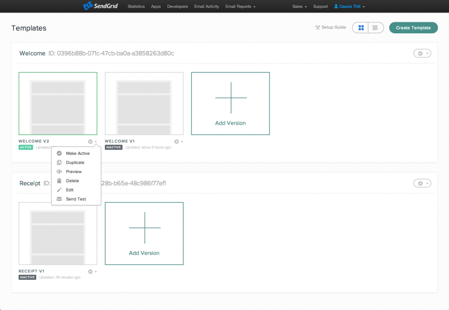Expand the Email Reports dropdown

240,6
